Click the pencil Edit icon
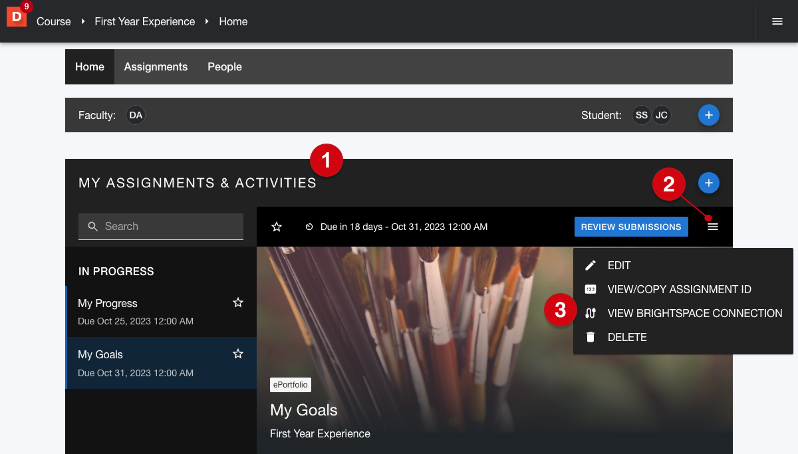This screenshot has height=454, width=798. 591,265
